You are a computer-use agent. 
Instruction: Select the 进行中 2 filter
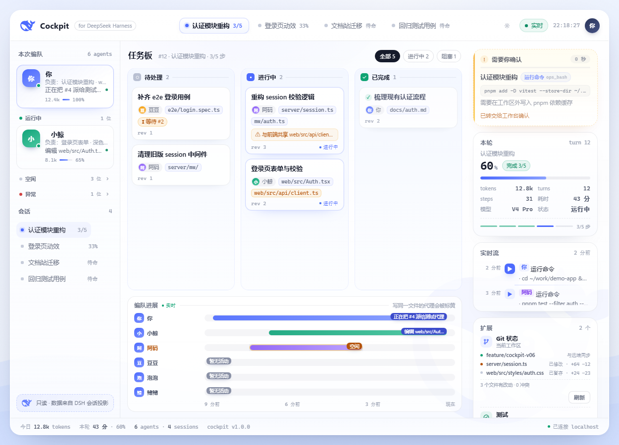tap(418, 56)
